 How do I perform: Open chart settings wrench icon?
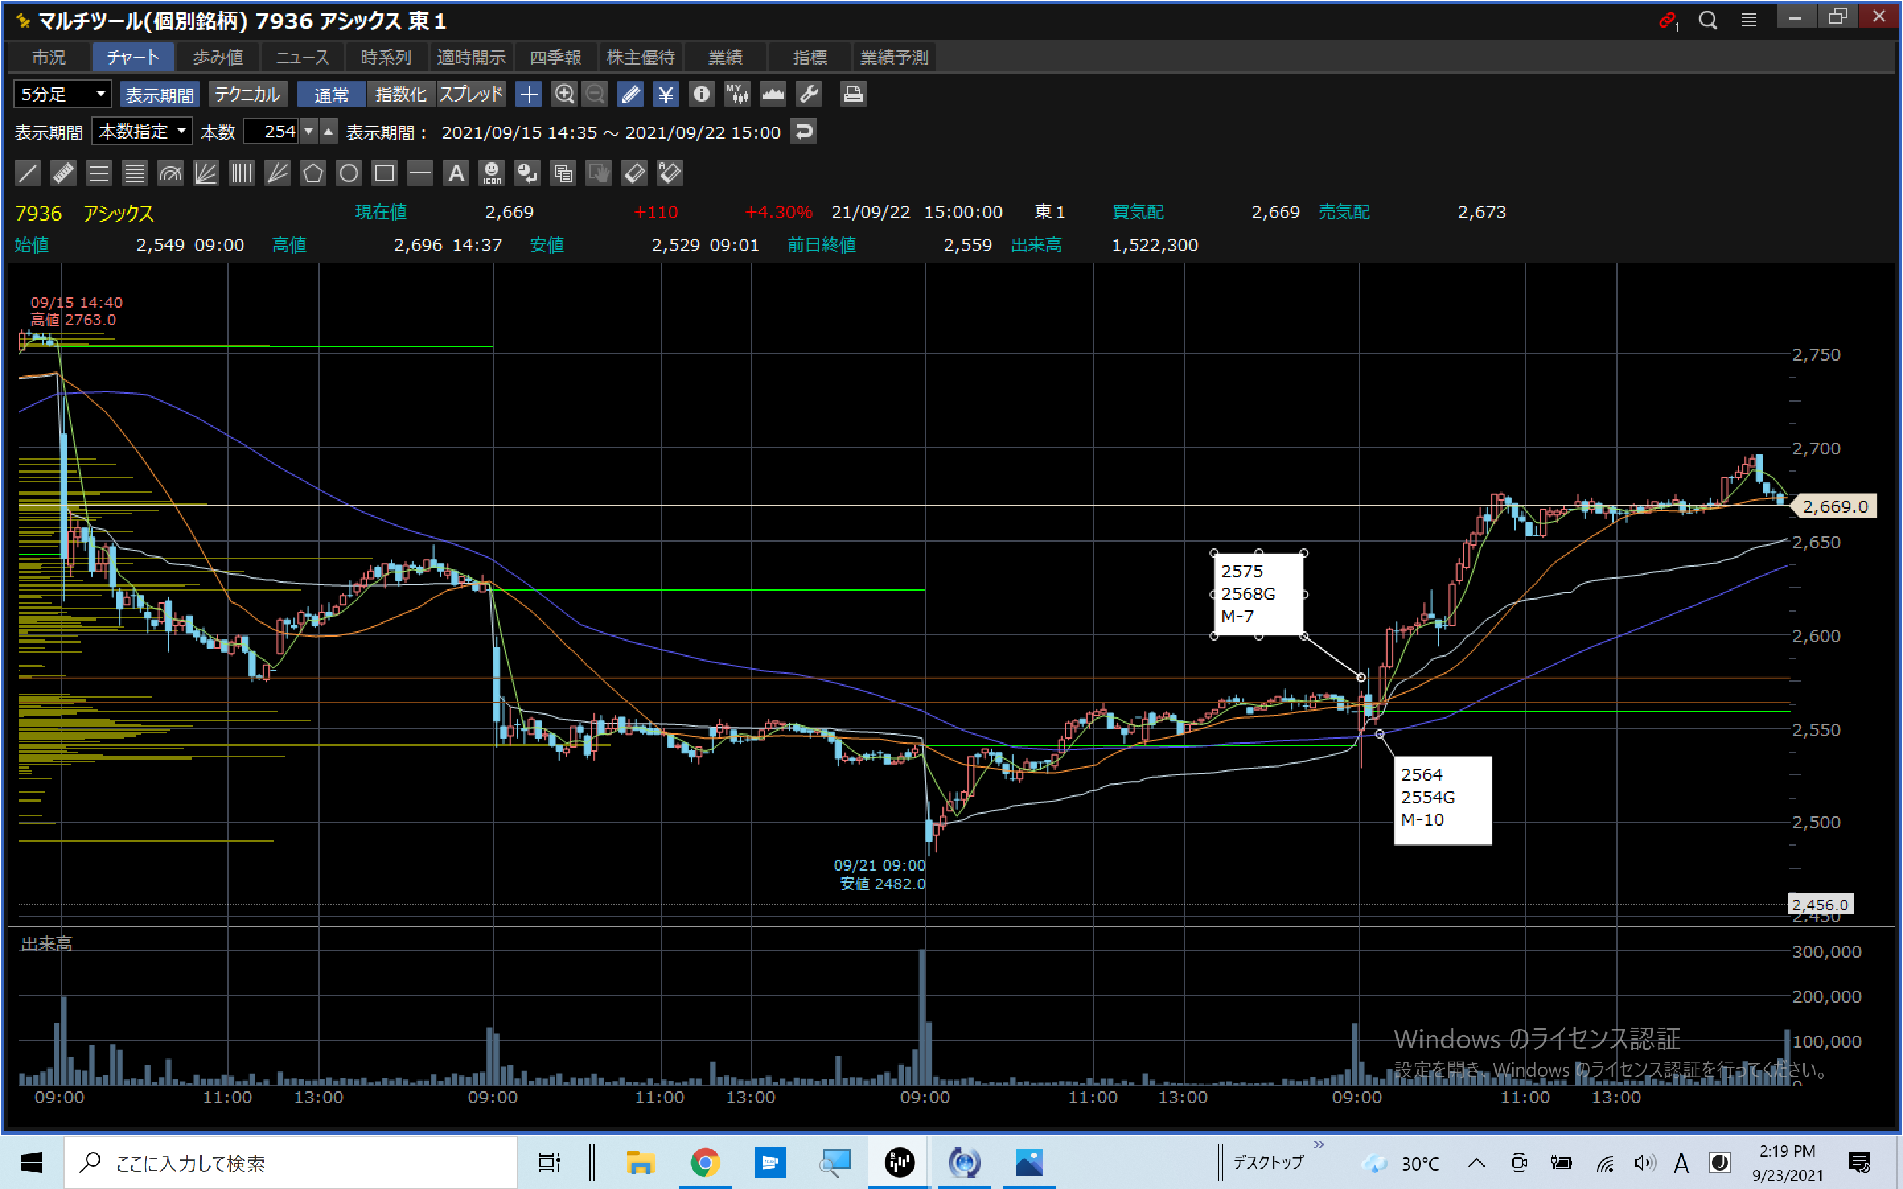pyautogui.click(x=809, y=94)
